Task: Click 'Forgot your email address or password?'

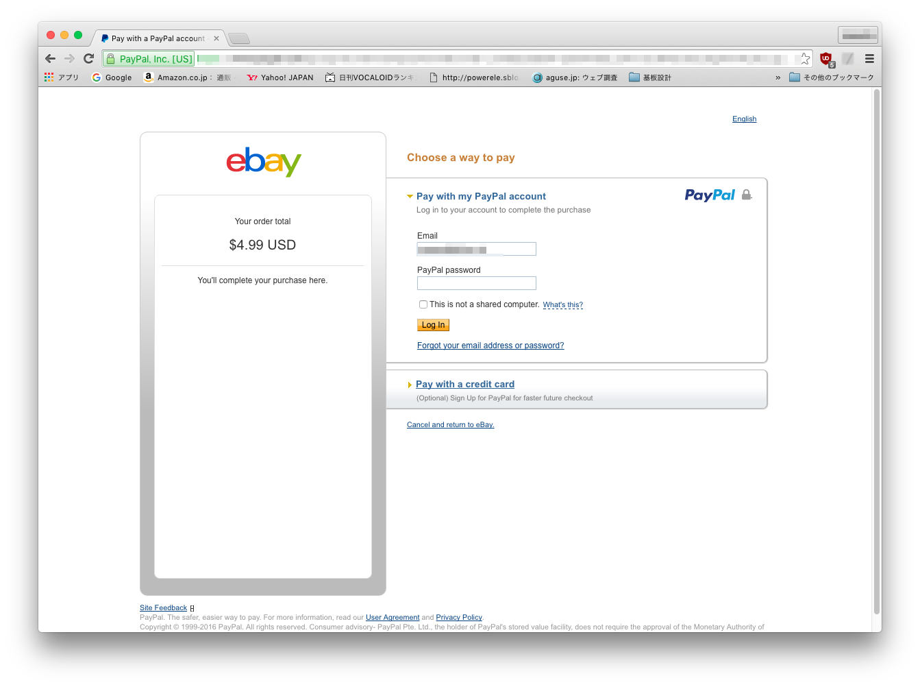Action: pyautogui.click(x=490, y=346)
